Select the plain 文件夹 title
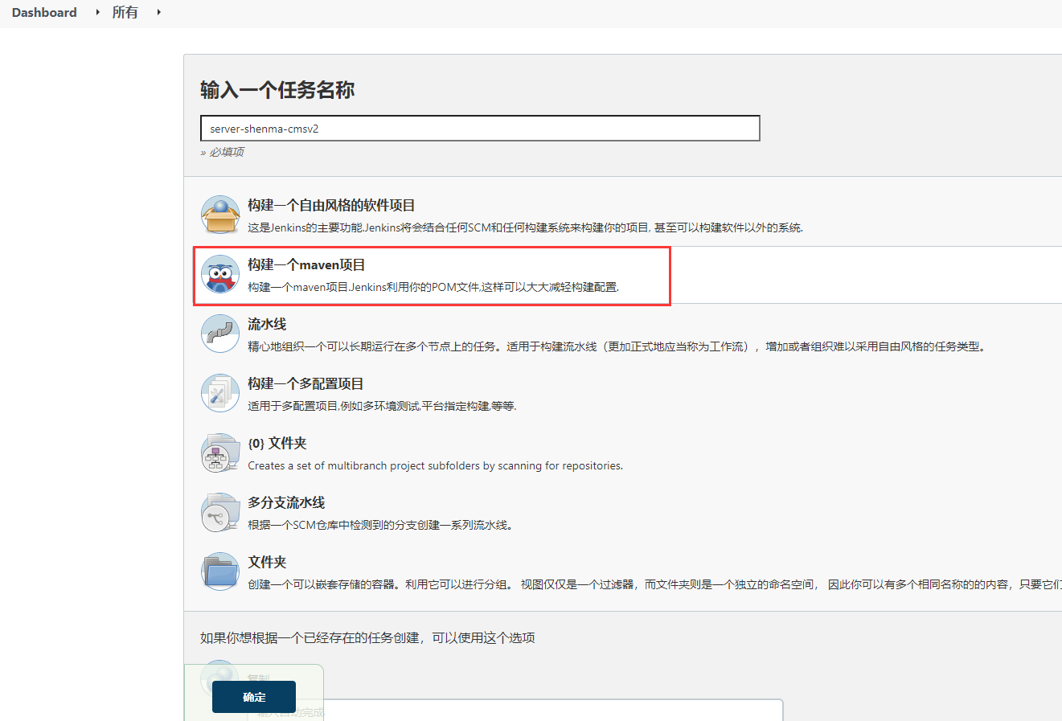 click(x=267, y=562)
